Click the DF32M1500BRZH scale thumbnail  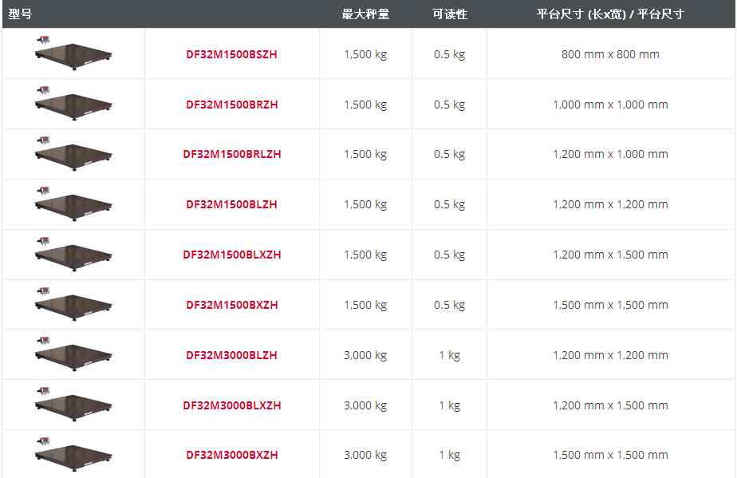pyautogui.click(x=72, y=104)
